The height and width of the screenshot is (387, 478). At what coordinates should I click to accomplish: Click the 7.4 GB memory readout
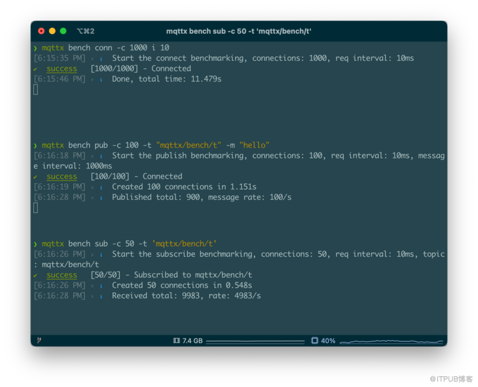point(192,341)
